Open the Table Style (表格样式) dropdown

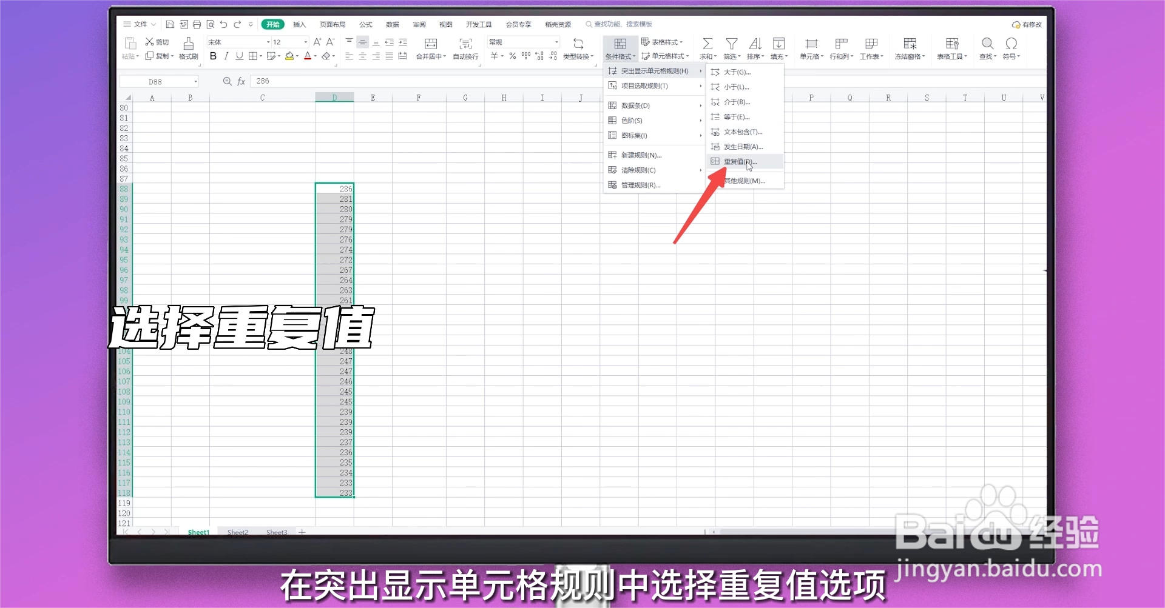[x=662, y=42]
